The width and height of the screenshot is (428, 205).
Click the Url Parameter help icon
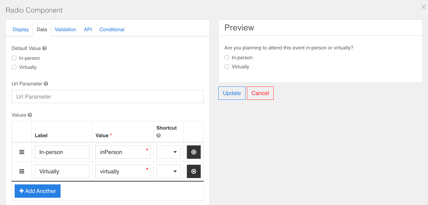point(46,84)
